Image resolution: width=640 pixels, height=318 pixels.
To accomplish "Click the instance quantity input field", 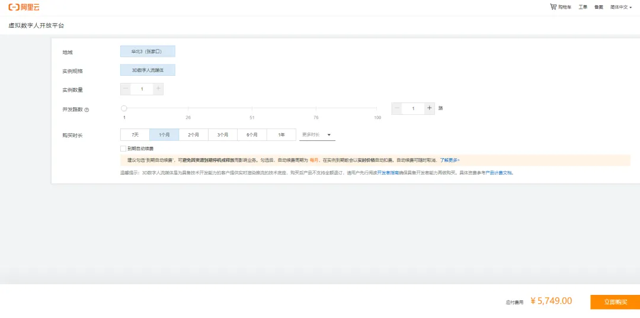I will coord(142,89).
